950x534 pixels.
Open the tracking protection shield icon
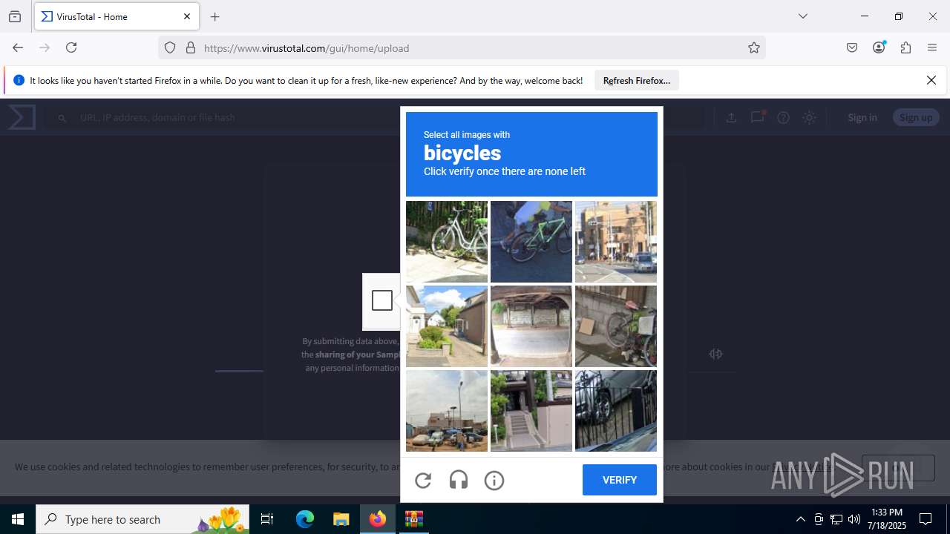170,47
